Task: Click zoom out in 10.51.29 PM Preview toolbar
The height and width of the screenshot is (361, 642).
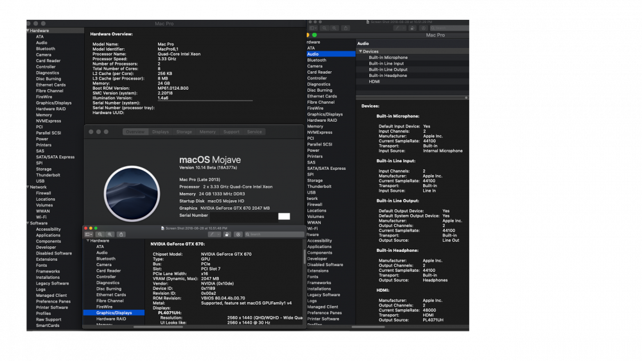Action: pyautogui.click(x=324, y=28)
